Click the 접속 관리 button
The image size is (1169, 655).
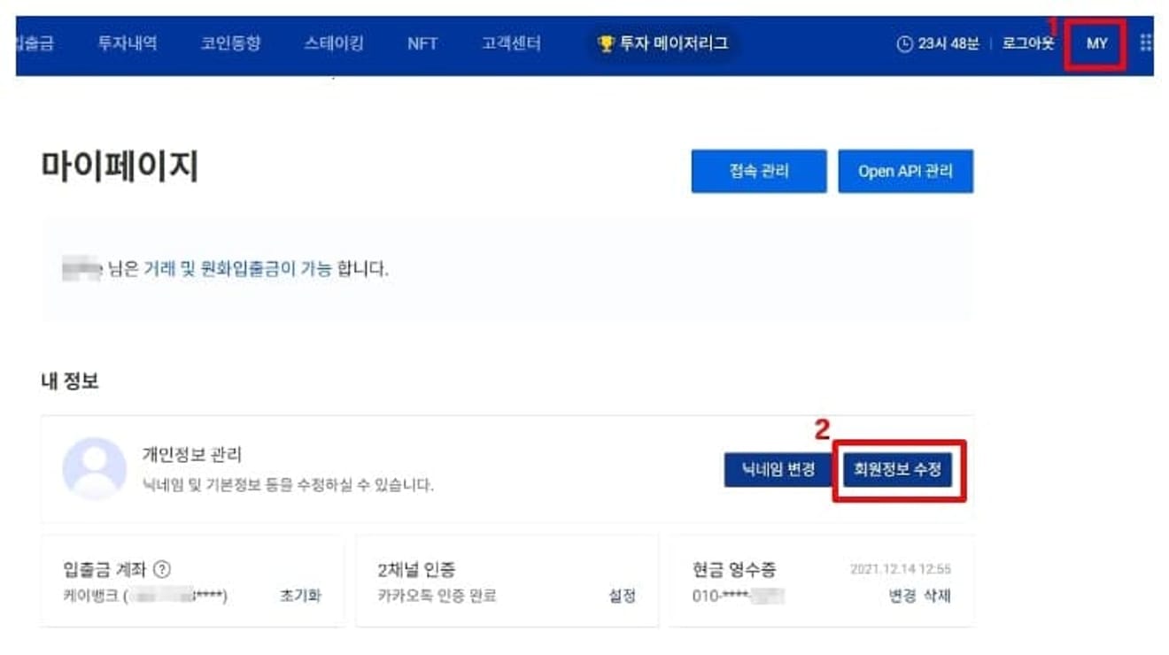click(x=759, y=171)
